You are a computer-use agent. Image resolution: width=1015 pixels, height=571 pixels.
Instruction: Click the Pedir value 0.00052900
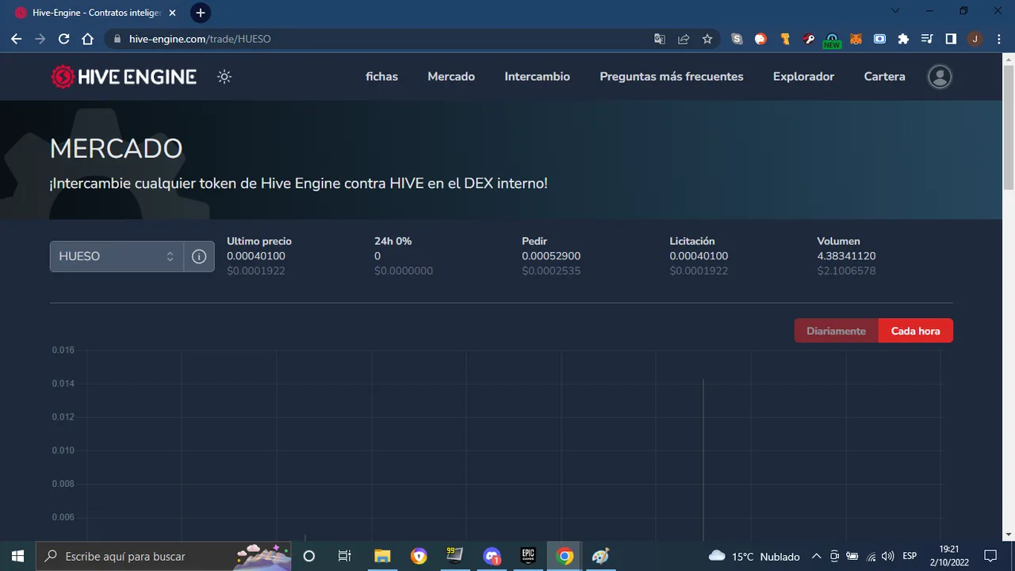click(551, 256)
